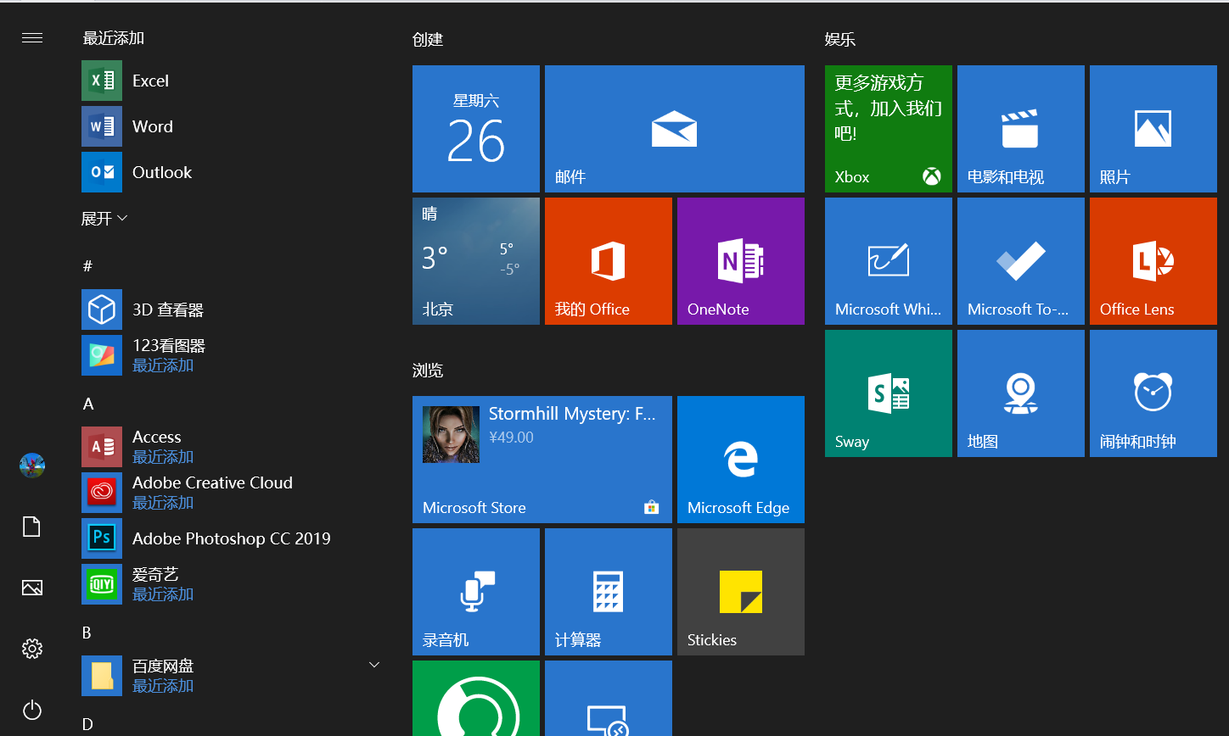Image resolution: width=1229 pixels, height=736 pixels.
Task: Open 地图 maps tile
Action: coord(1021,393)
